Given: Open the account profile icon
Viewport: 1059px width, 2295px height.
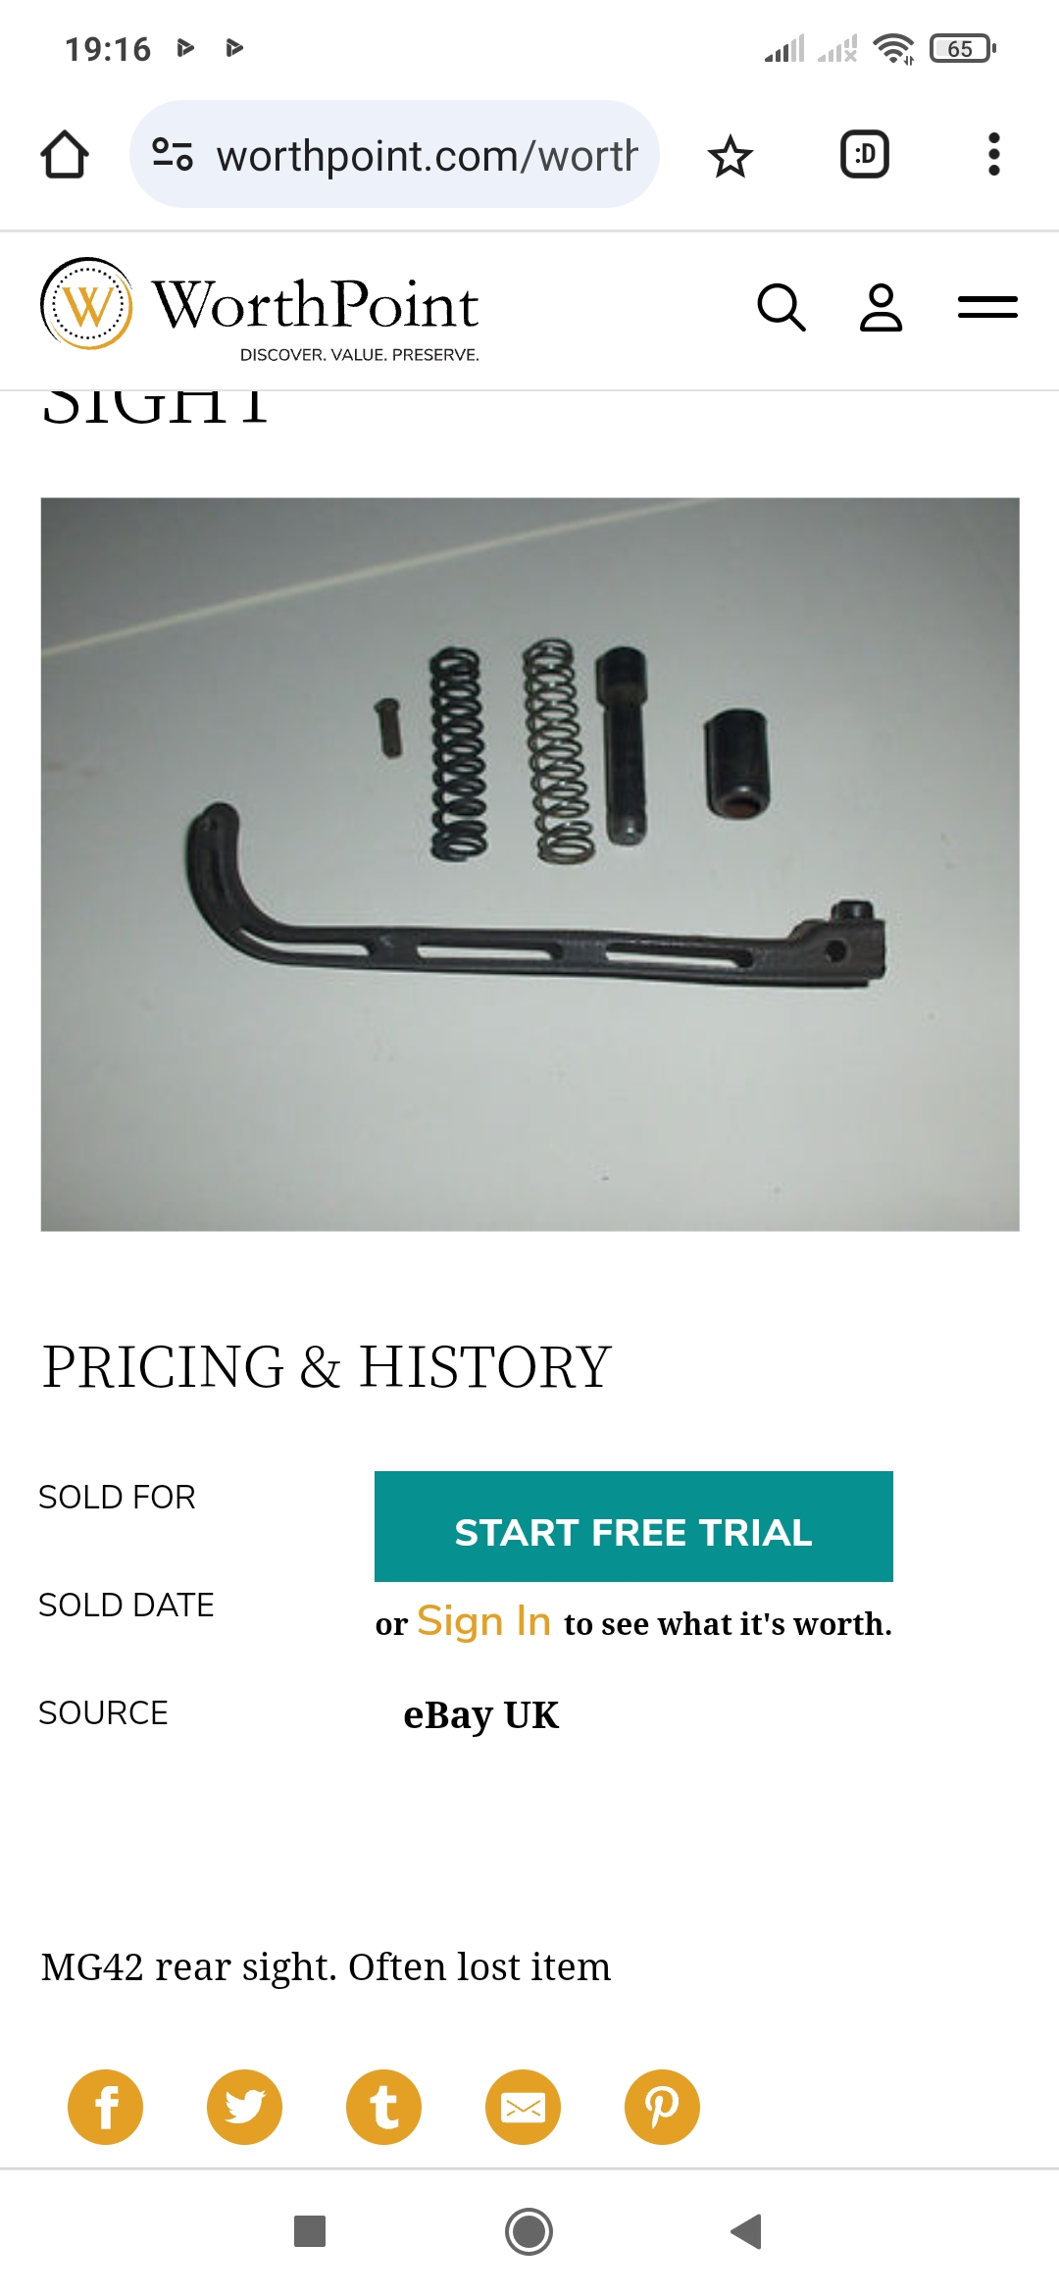Looking at the screenshot, I should click(x=881, y=308).
